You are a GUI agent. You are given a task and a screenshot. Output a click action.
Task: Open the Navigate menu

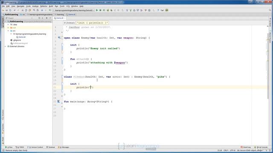[20, 6]
